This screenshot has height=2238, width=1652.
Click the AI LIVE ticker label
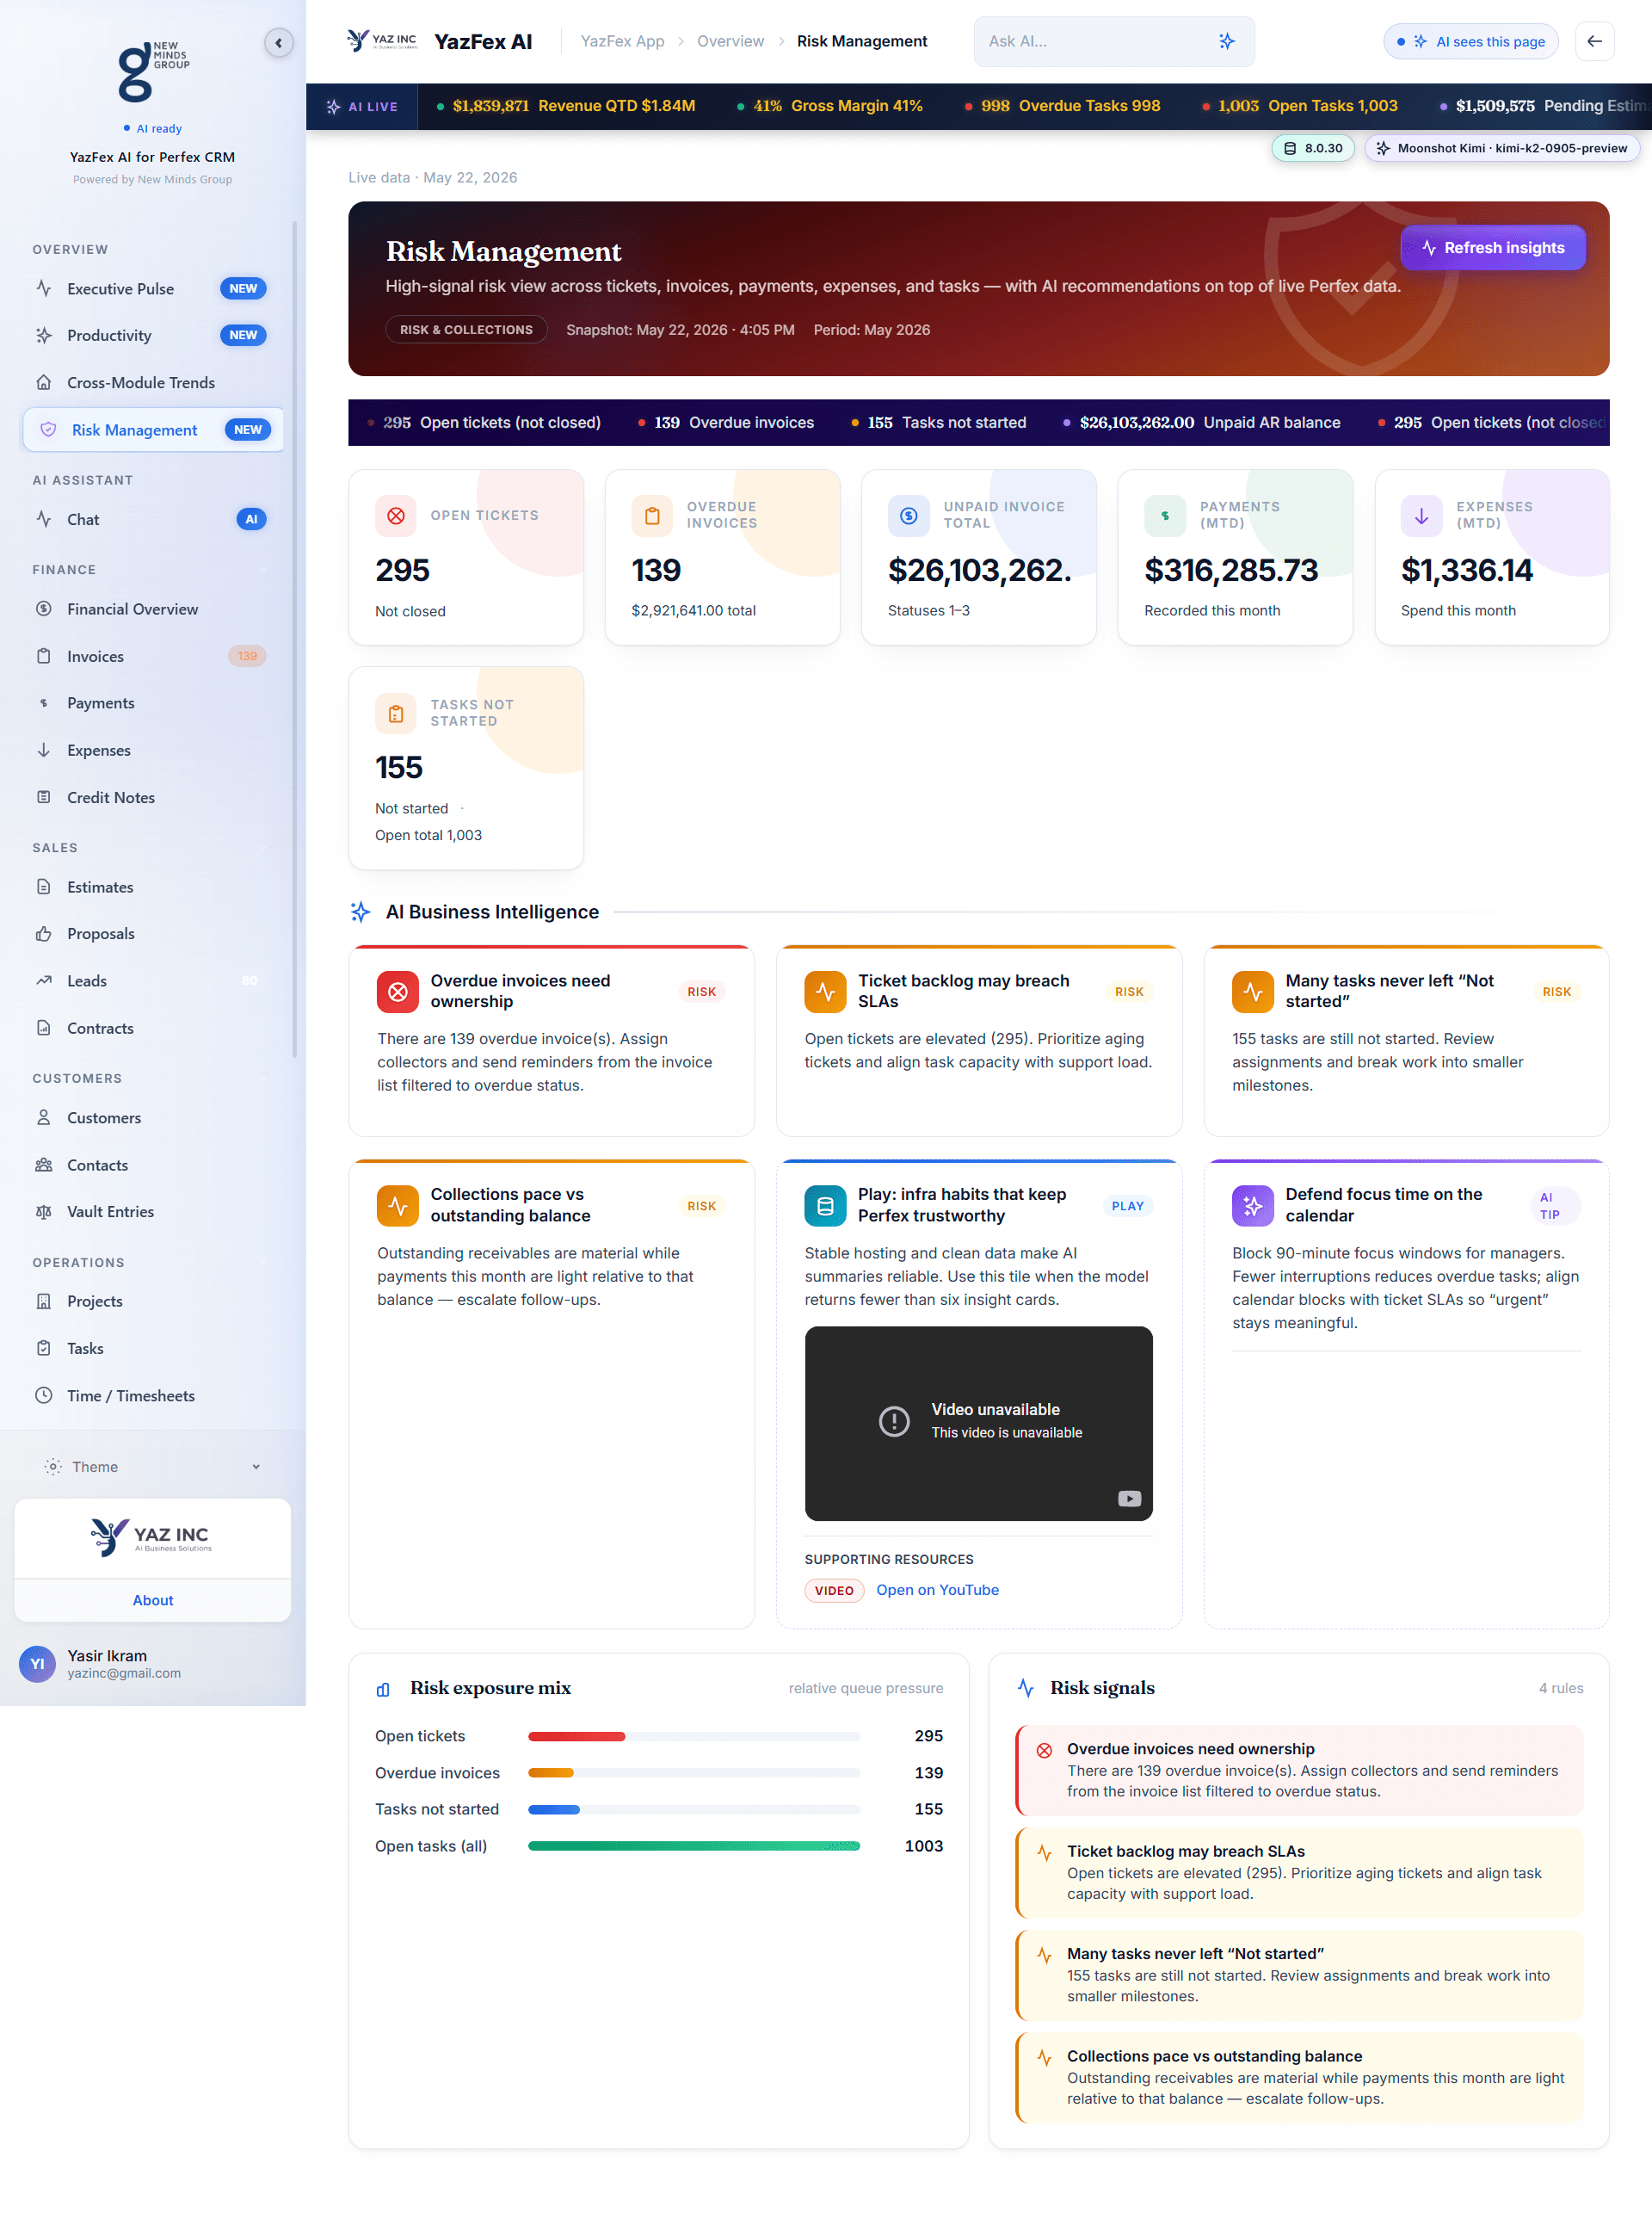coord(362,106)
